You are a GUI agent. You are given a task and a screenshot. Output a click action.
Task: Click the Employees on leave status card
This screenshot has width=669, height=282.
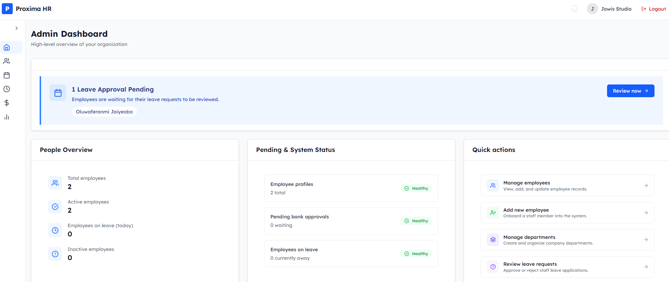tap(351, 254)
